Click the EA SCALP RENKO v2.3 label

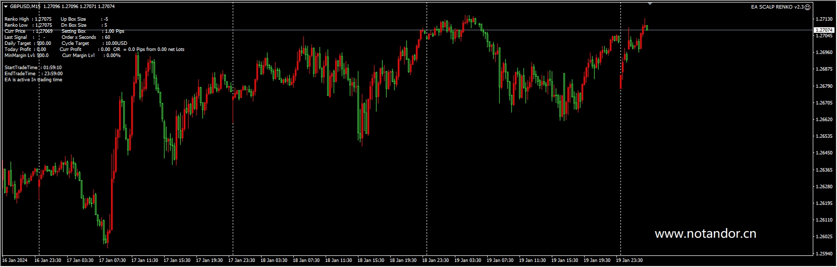[777, 7]
